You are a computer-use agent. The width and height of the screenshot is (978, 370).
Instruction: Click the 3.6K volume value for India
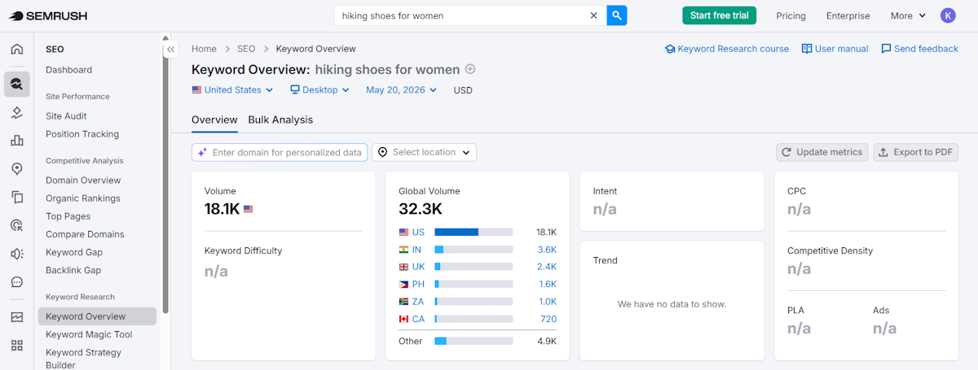tap(547, 250)
